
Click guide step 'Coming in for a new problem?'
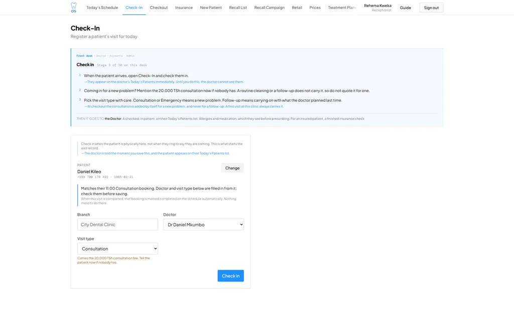pos(226,91)
